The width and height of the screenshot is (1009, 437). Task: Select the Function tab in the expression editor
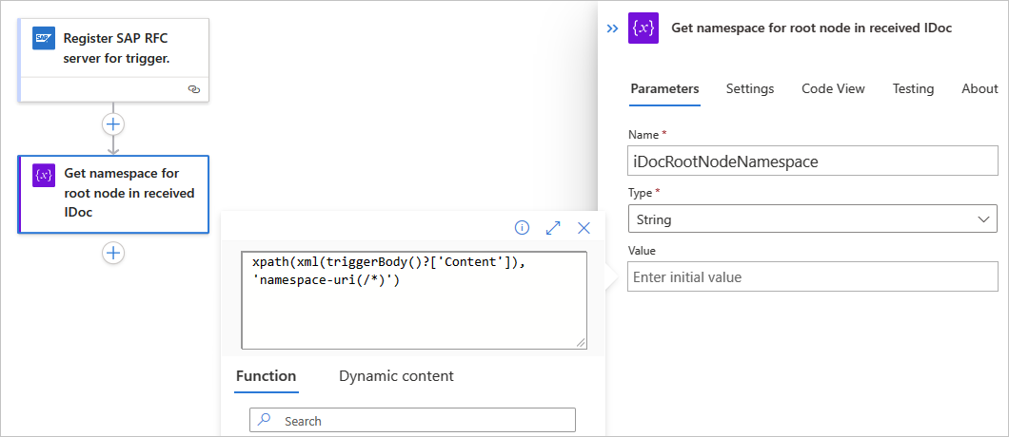point(266,375)
